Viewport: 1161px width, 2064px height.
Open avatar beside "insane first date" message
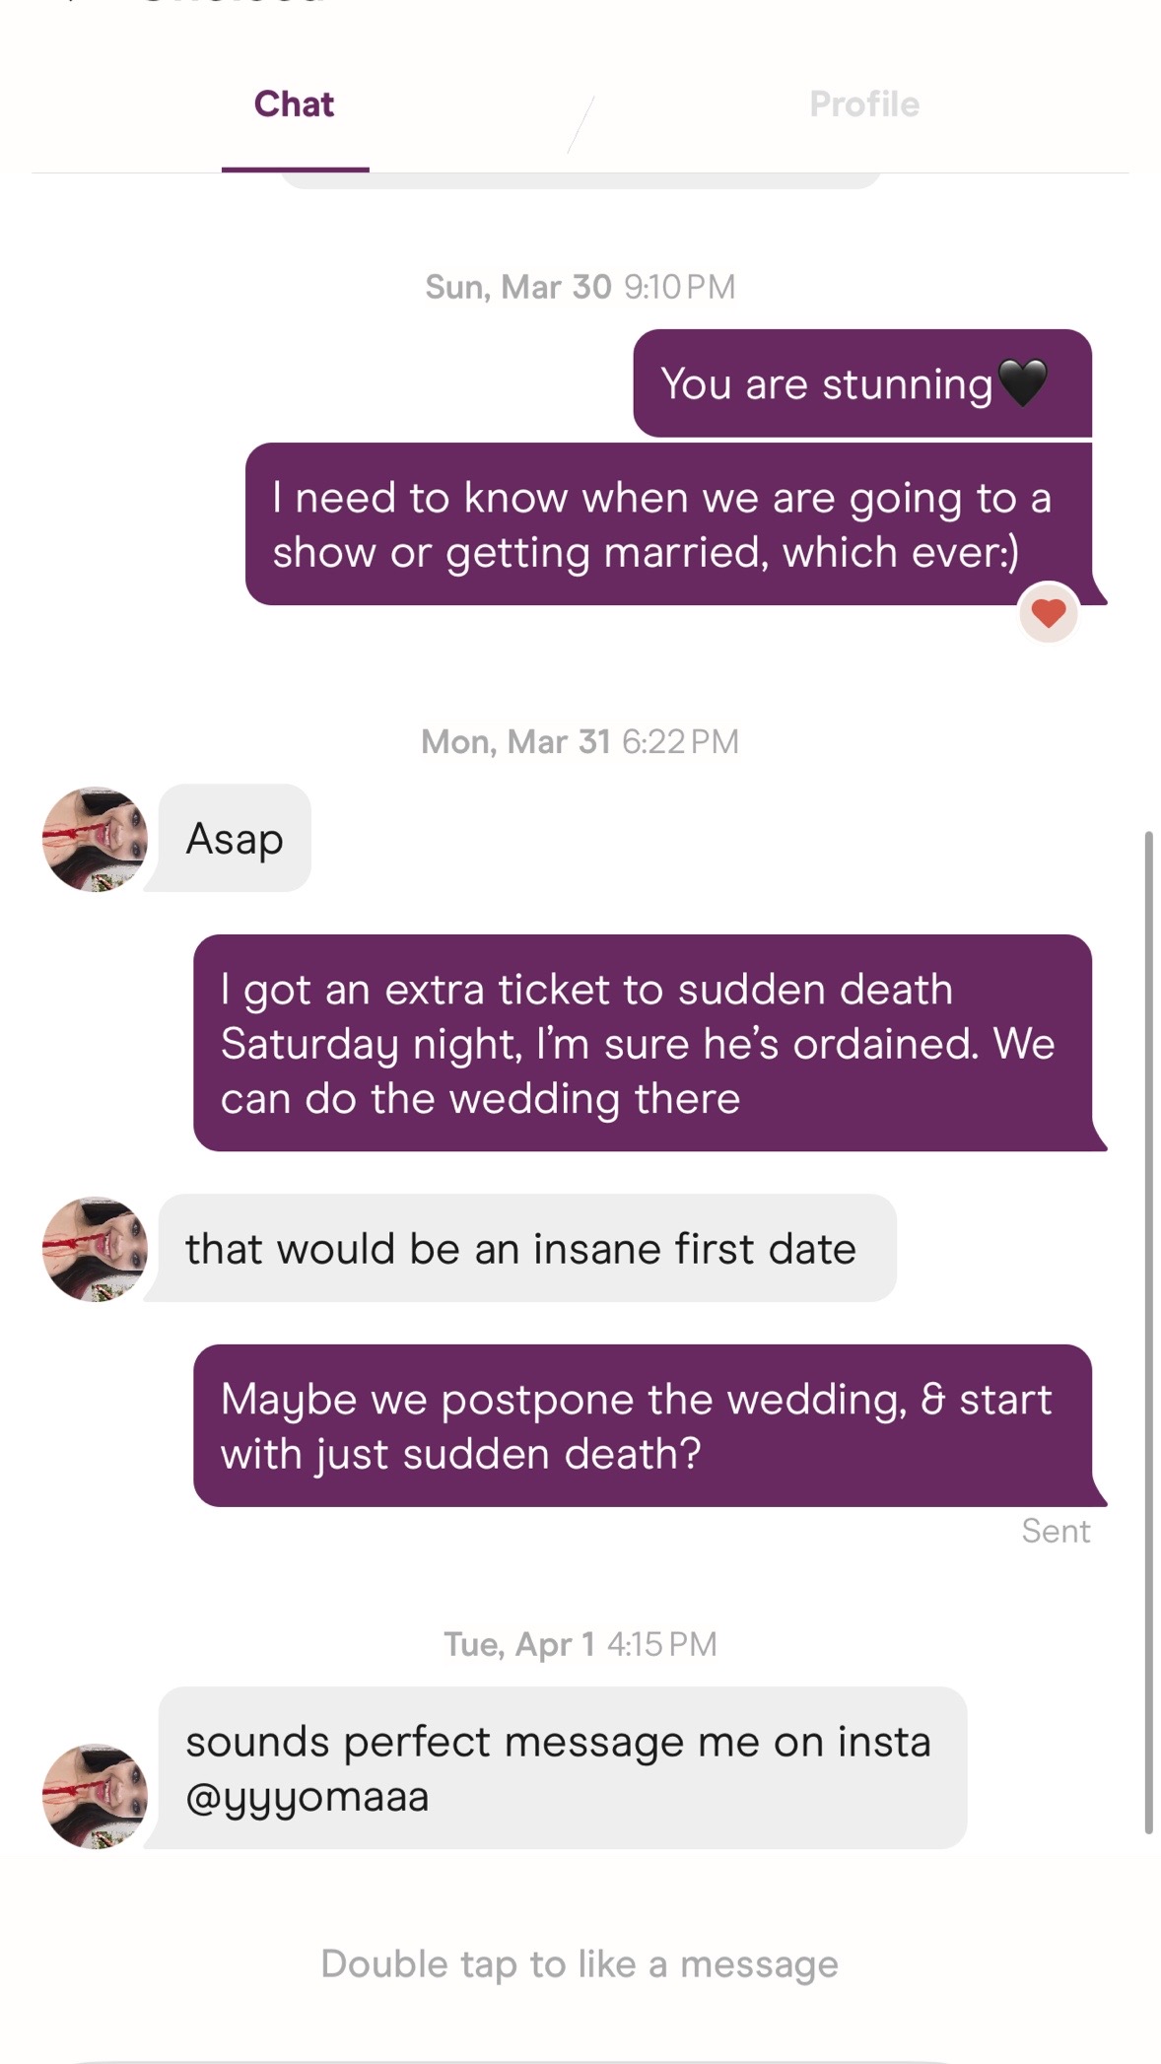coord(95,1249)
